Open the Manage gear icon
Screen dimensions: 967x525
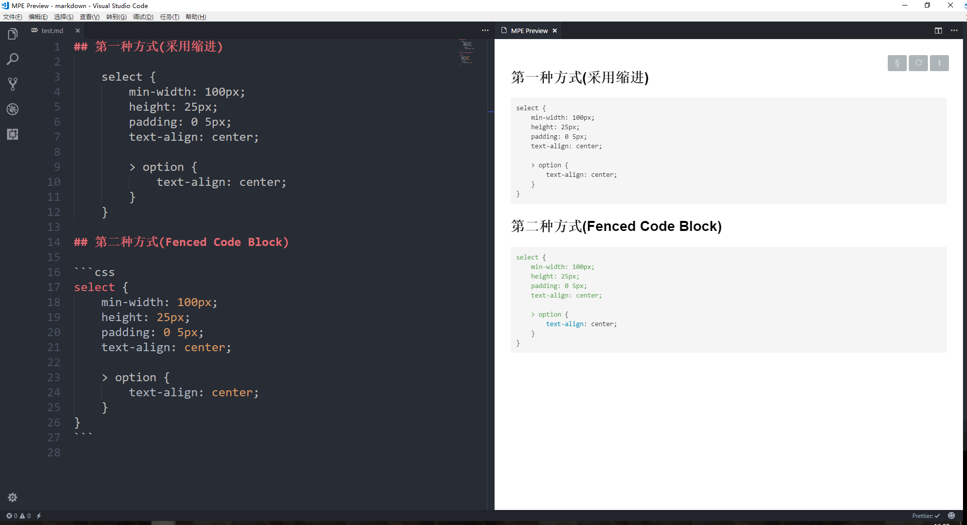[x=13, y=497]
